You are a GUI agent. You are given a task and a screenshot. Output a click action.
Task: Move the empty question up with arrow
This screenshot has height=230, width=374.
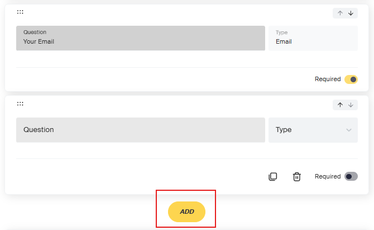point(340,105)
